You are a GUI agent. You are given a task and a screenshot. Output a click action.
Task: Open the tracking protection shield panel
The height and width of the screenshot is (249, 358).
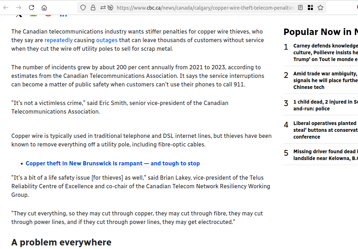(x=83, y=8)
